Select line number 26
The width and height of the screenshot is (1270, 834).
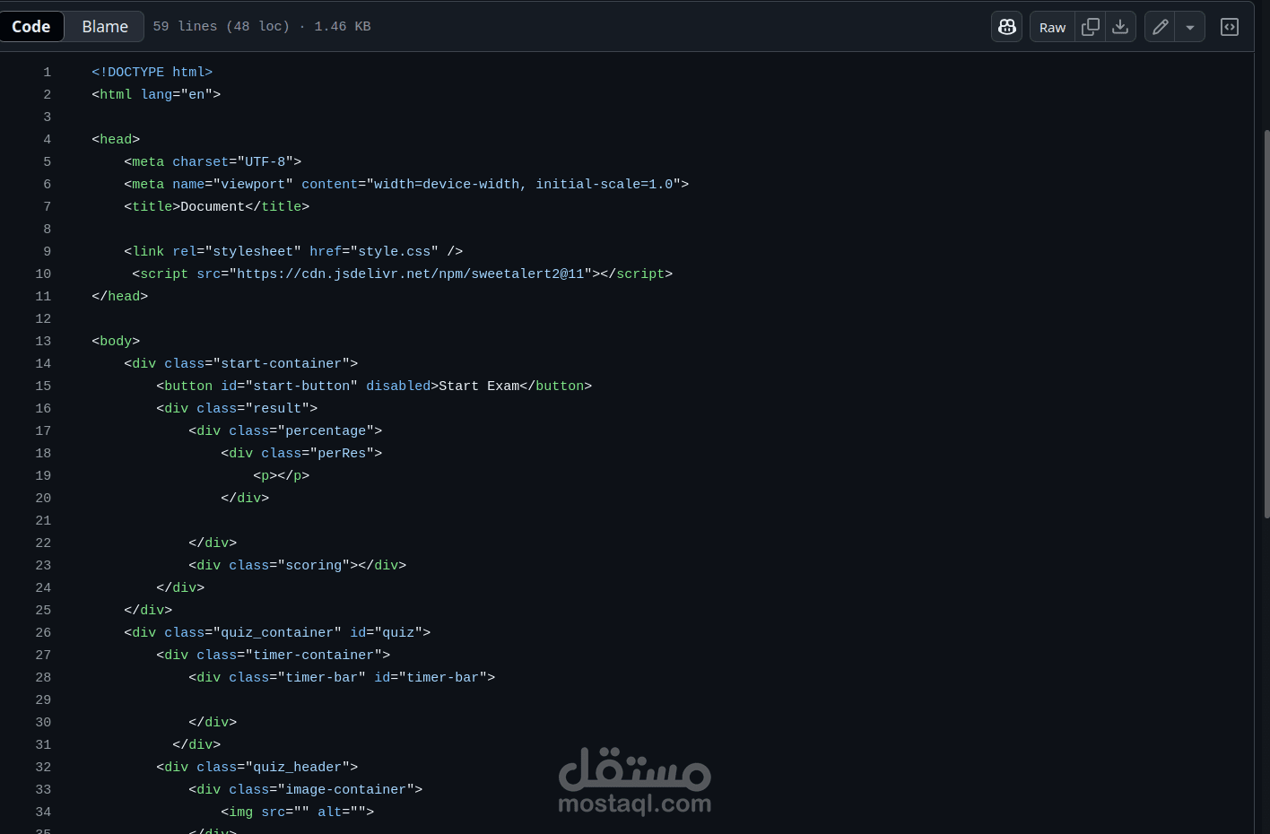(x=43, y=632)
